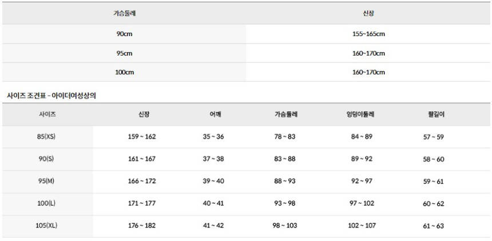Click the 155~165cm height cell
The height and width of the screenshot is (241, 492).
[x=368, y=34]
